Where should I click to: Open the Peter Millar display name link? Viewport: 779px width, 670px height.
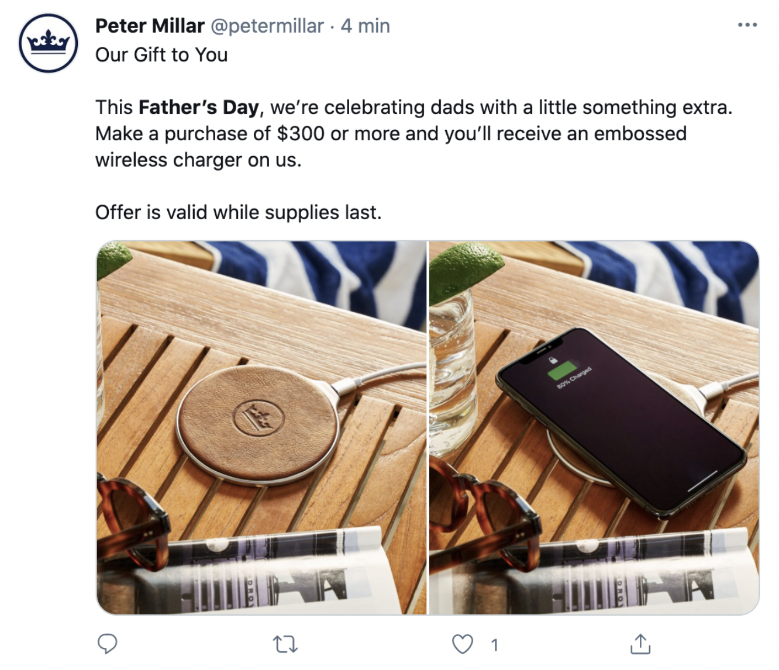tap(150, 26)
